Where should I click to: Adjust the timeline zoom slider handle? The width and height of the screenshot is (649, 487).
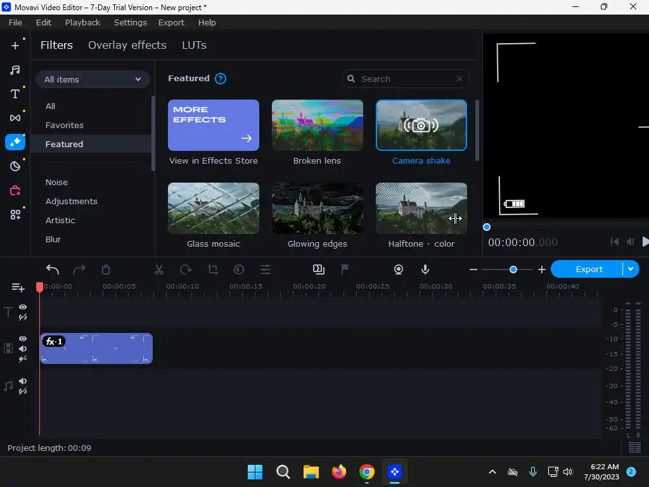tap(513, 269)
